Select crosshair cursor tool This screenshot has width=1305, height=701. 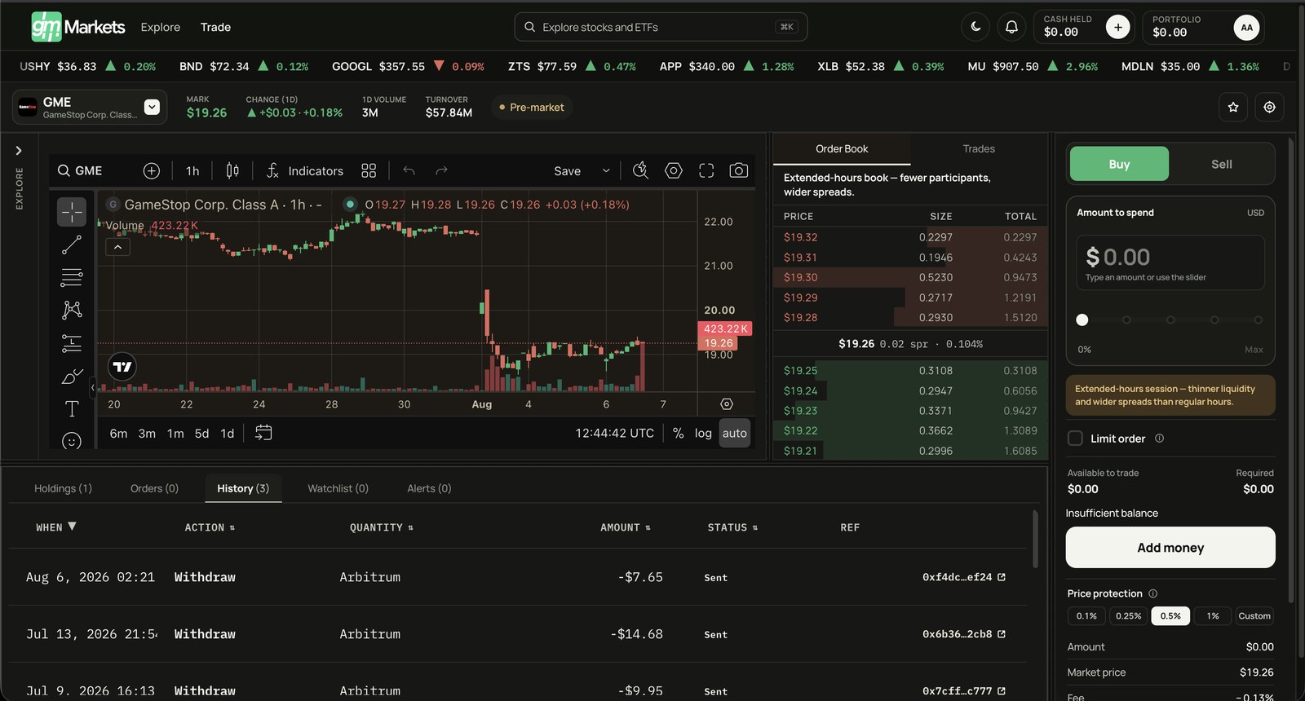pos(72,212)
